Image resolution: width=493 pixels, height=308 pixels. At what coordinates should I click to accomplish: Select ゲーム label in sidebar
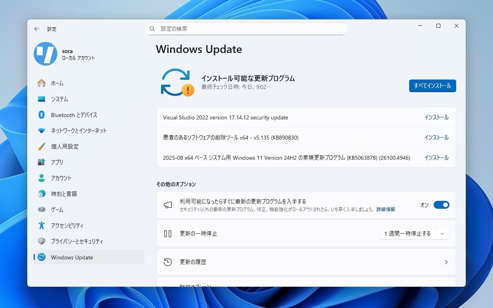tap(57, 210)
